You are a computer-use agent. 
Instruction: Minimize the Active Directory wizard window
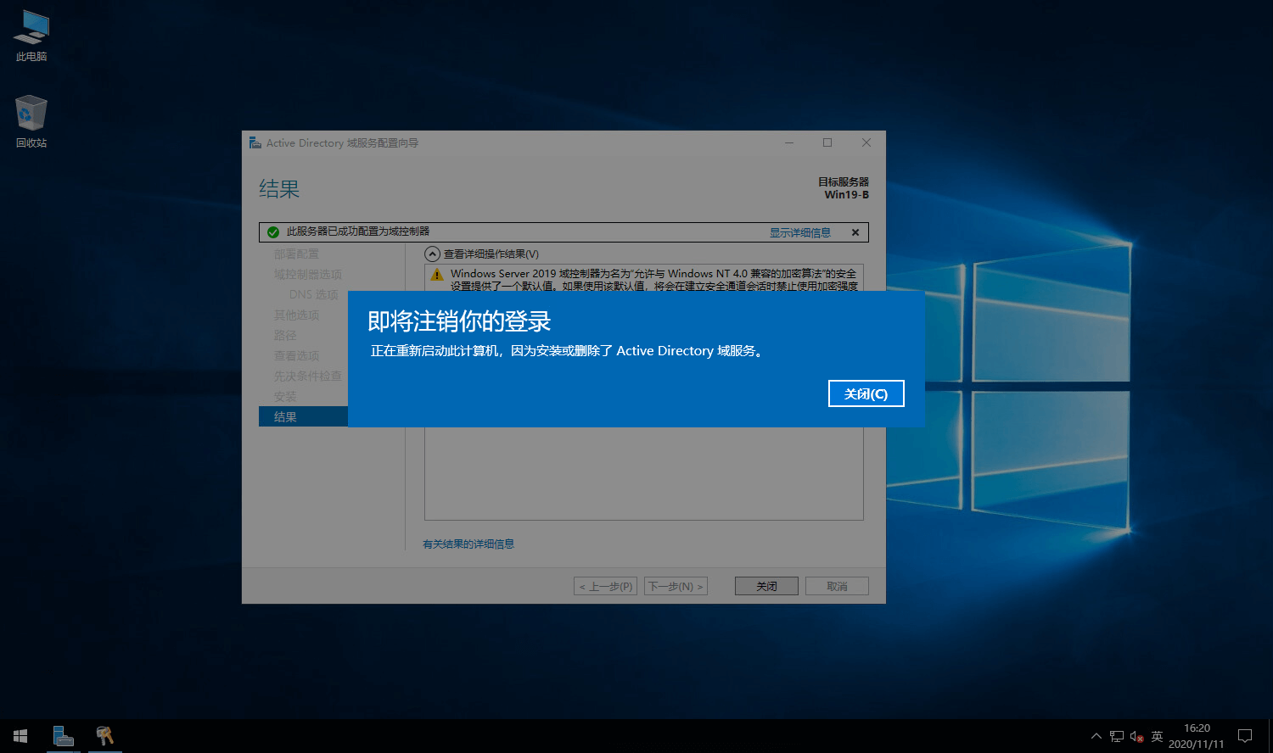[x=789, y=142]
